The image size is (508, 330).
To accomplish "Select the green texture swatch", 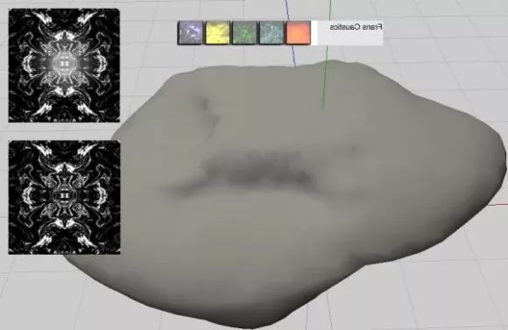I will click(x=244, y=32).
